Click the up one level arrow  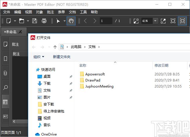coord(55,47)
